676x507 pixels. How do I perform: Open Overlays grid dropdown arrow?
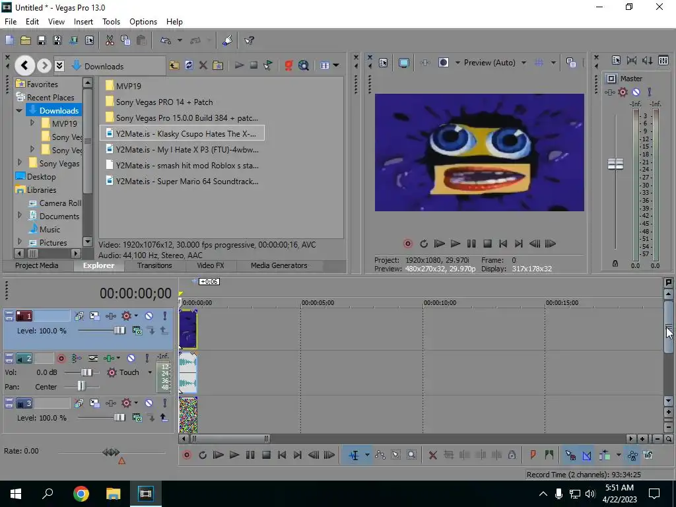coord(554,63)
